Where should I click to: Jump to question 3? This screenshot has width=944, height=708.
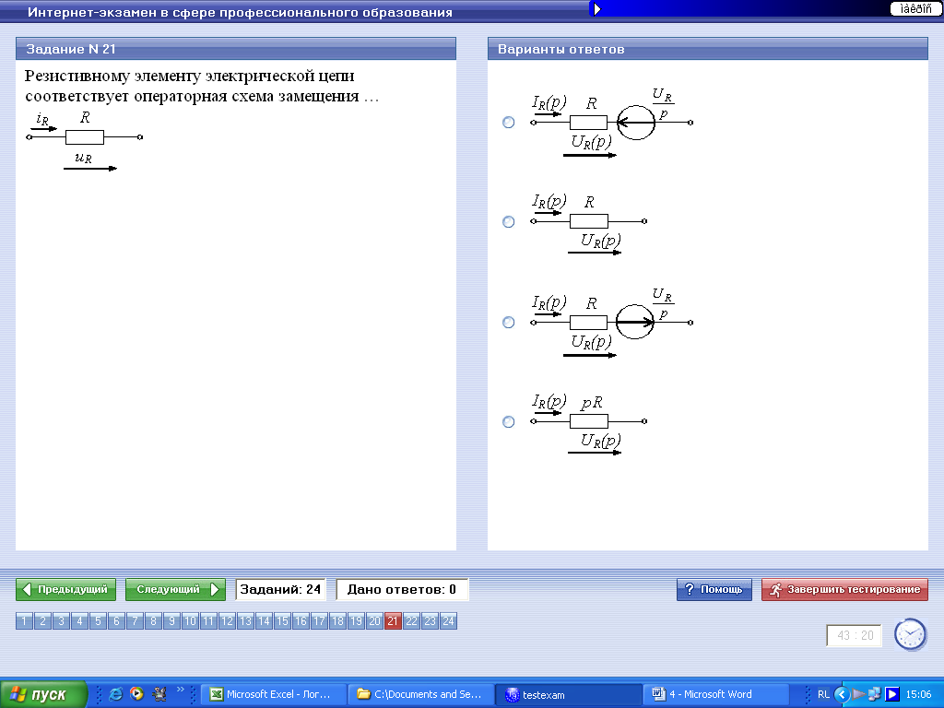click(x=61, y=620)
